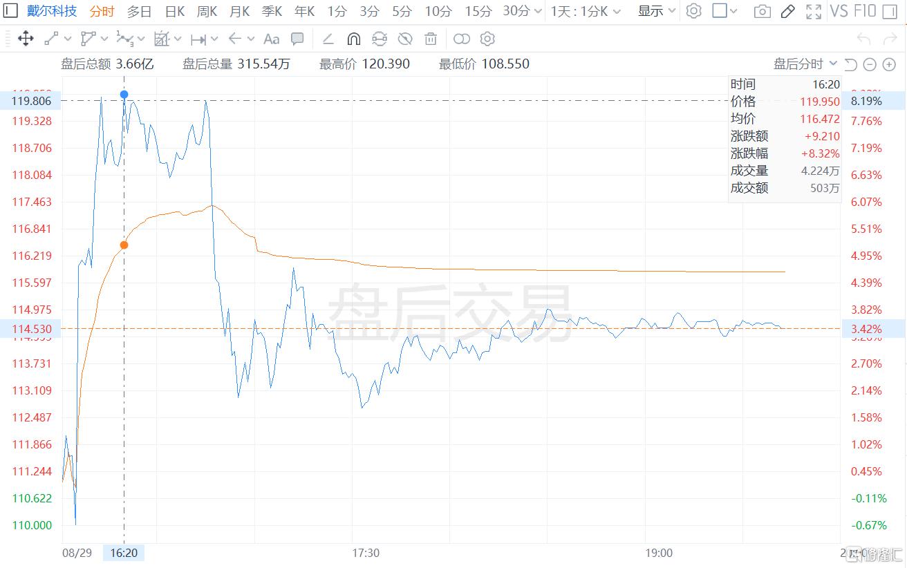Image resolution: width=907 pixels, height=568 pixels.
Task: Select the numbered wave pattern tool
Action: [x=125, y=39]
